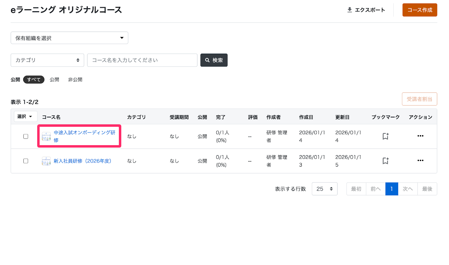Click the 検索 search button
The image size is (449, 265).
point(214,60)
